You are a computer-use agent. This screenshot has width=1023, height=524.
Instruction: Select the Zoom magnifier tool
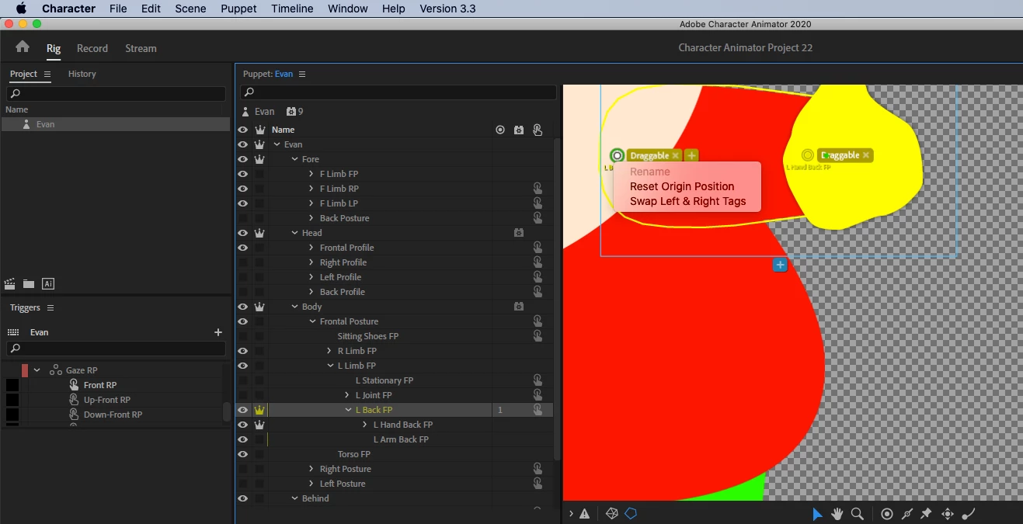pos(858,513)
